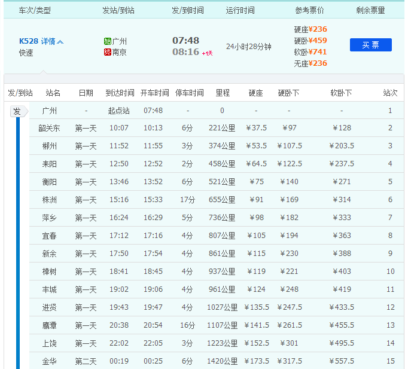Click the 发 departure marker tag
Screen dimensions: 405x369
pyautogui.click(x=19, y=111)
